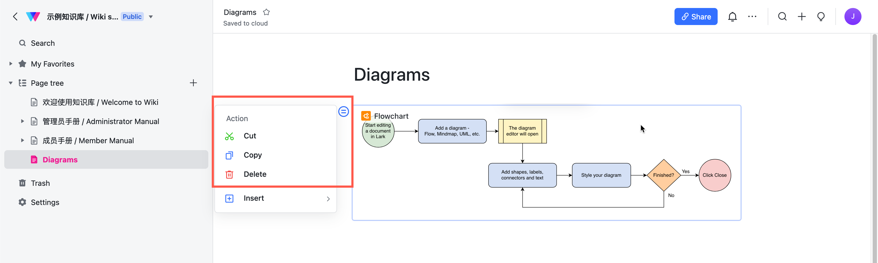Open the more options ellipsis icon
Viewport: 878px width, 263px height.
[x=753, y=16]
